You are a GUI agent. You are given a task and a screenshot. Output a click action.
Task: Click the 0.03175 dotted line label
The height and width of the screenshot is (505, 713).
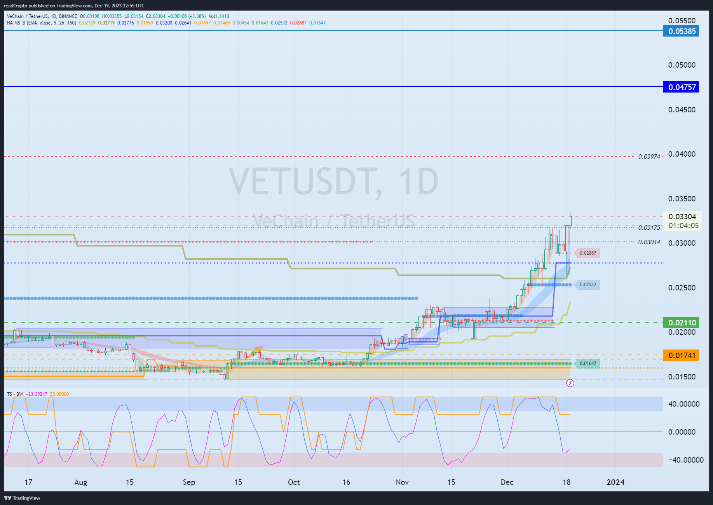click(x=649, y=228)
